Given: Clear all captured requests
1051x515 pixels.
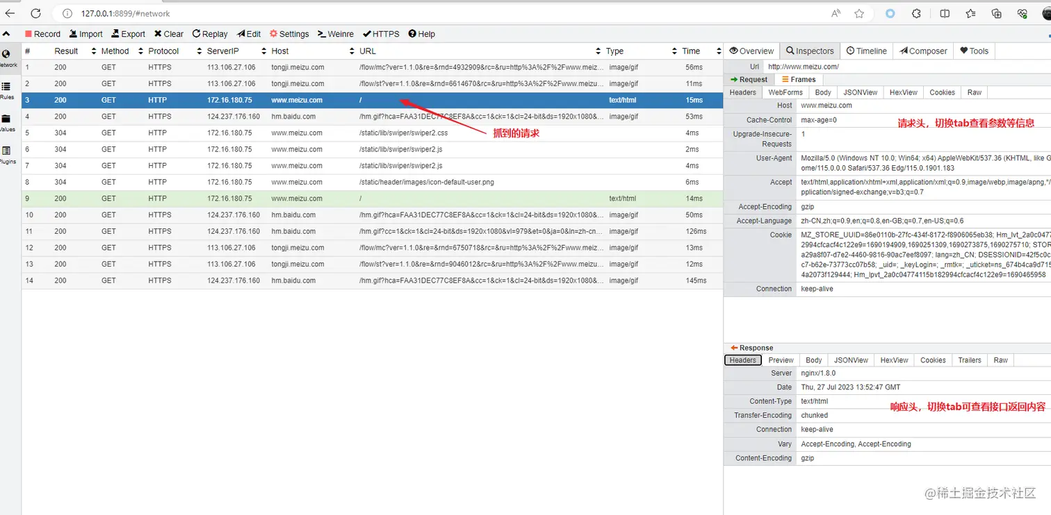Looking at the screenshot, I should click(x=169, y=34).
